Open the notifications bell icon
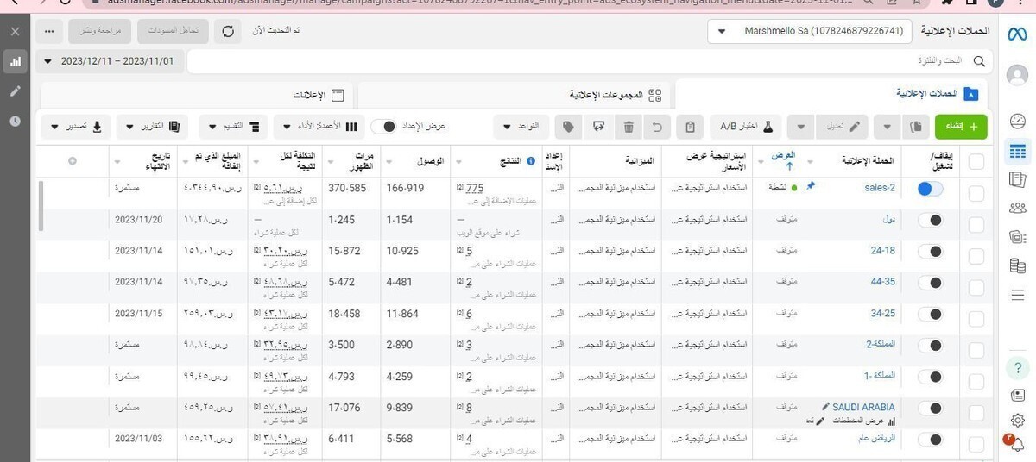This screenshot has width=1036, height=462. coord(1017,444)
